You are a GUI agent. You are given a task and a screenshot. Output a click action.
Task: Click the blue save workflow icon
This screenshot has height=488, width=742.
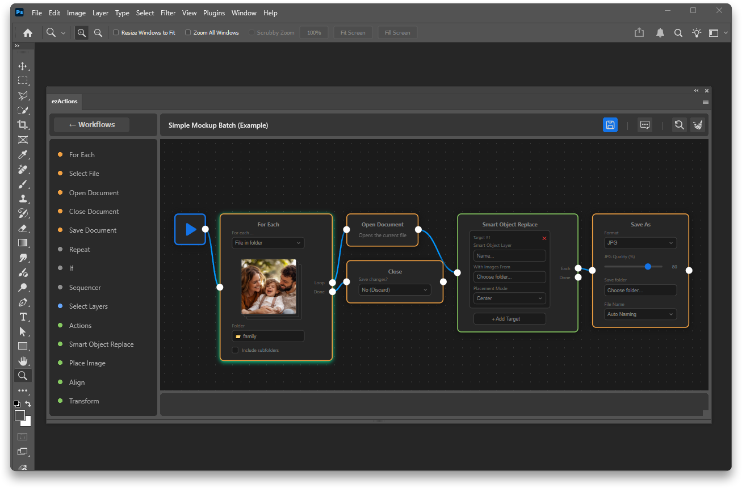[610, 125]
